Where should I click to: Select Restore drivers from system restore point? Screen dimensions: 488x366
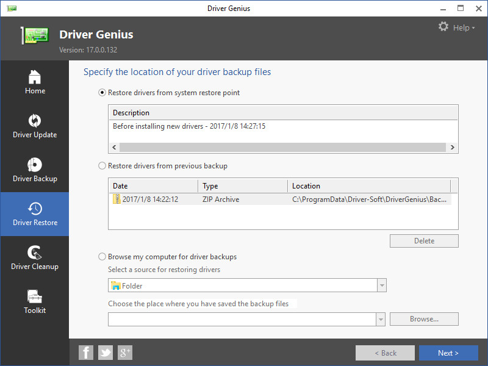(102, 93)
